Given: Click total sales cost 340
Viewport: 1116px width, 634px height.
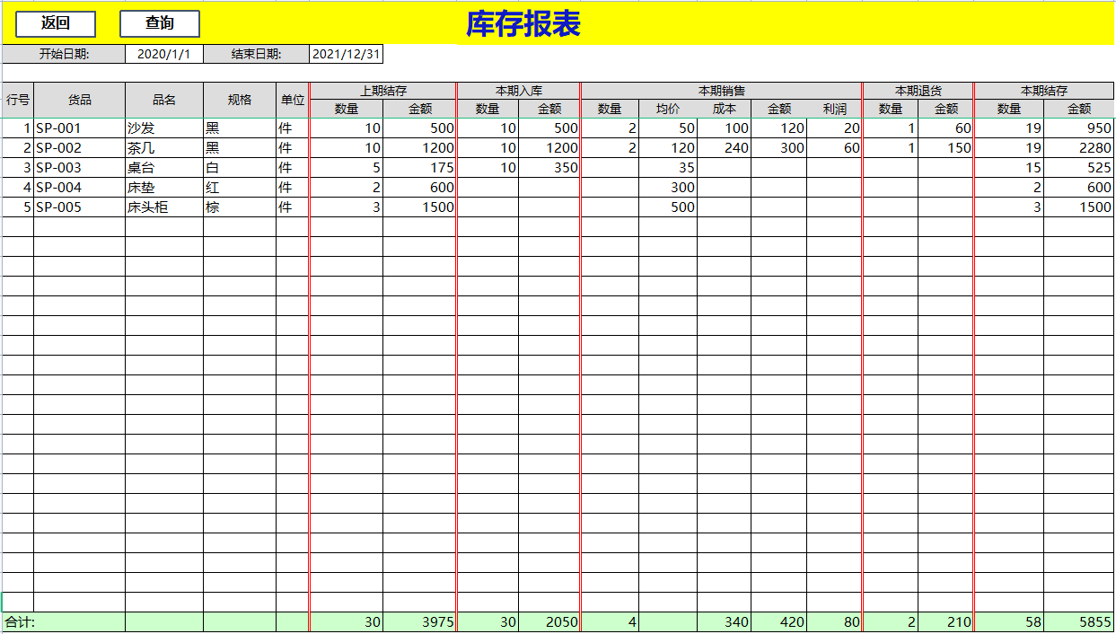Looking at the screenshot, I should [725, 621].
